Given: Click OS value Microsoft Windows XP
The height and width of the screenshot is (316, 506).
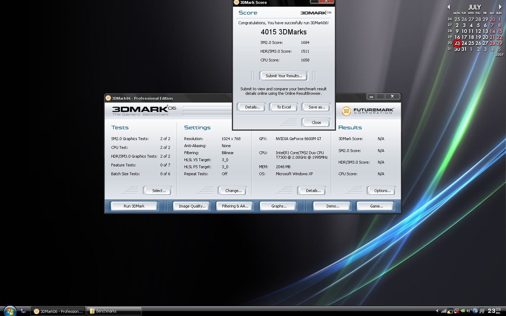Looking at the screenshot, I should (x=294, y=174).
